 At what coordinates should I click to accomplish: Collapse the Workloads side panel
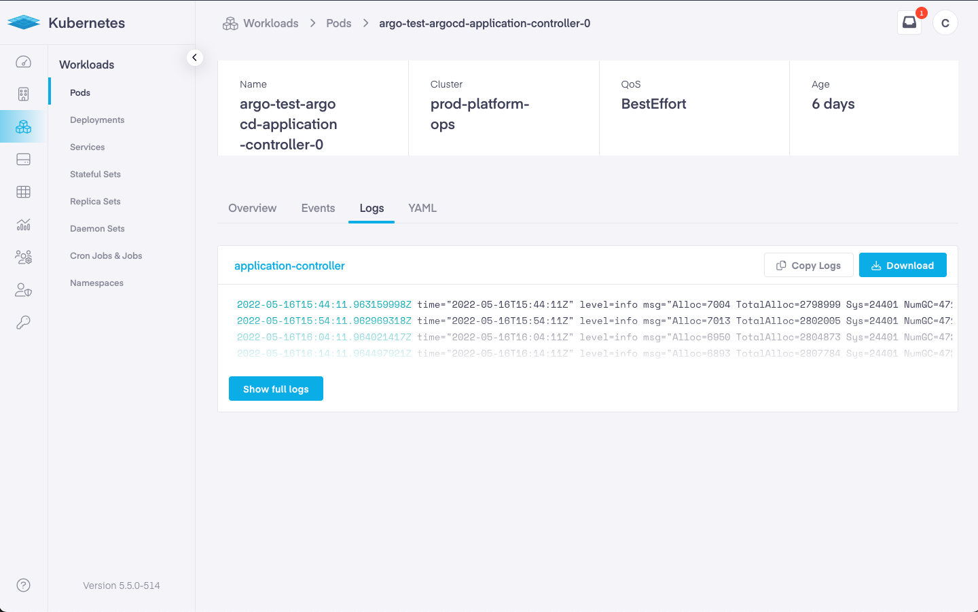[194, 58]
